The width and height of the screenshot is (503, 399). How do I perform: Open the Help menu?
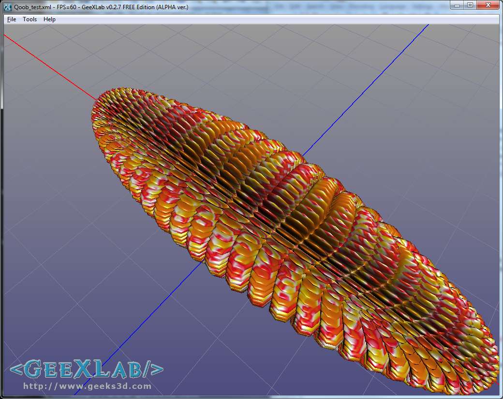coord(49,19)
